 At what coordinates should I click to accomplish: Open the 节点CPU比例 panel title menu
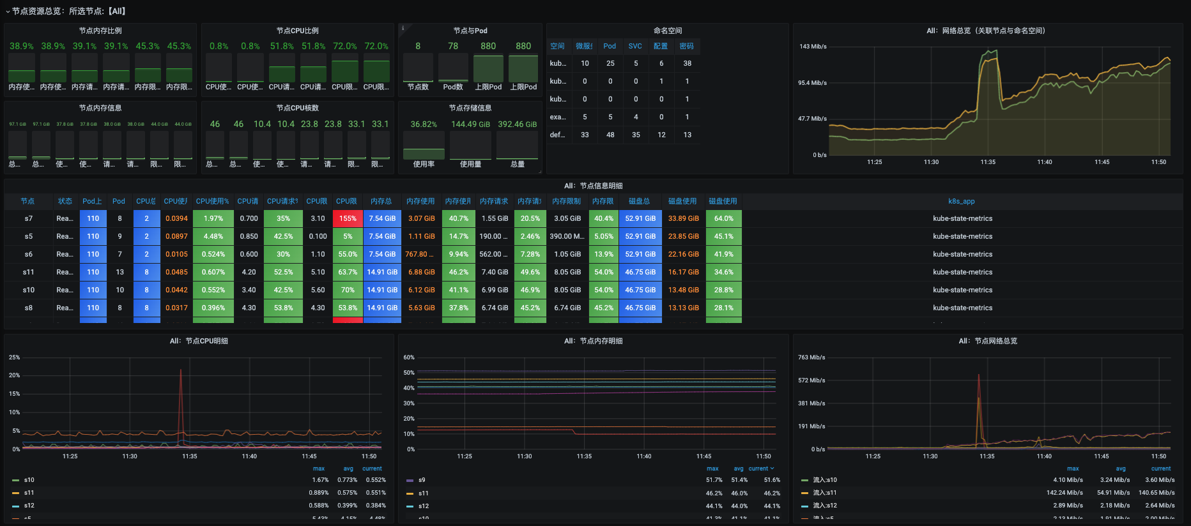pos(298,31)
